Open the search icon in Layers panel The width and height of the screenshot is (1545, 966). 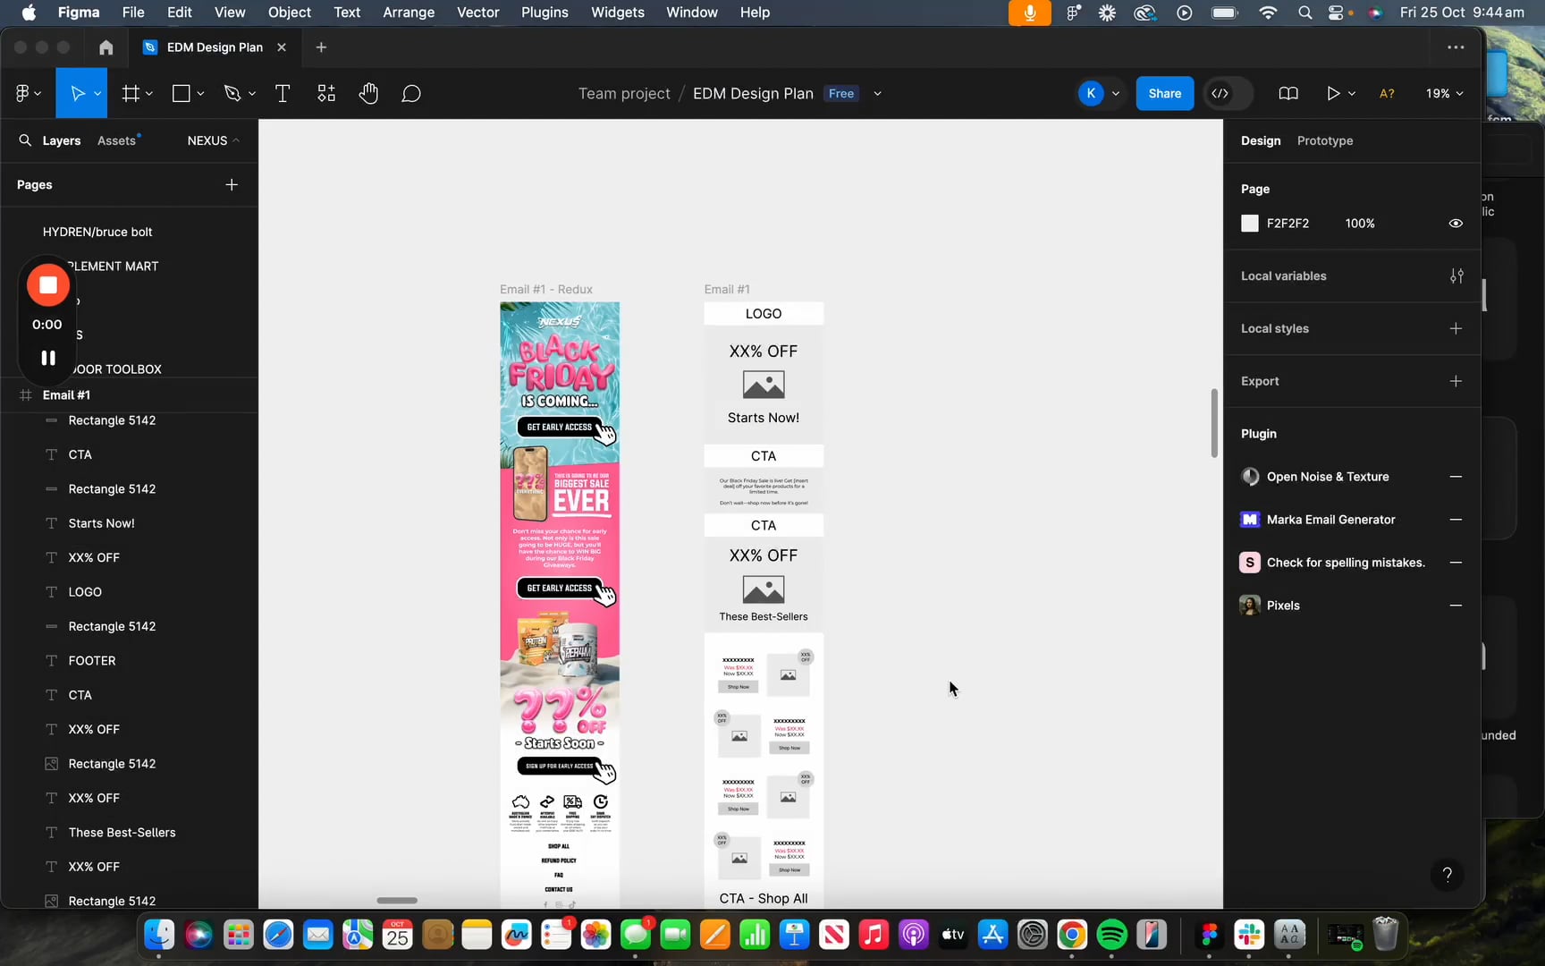click(25, 140)
